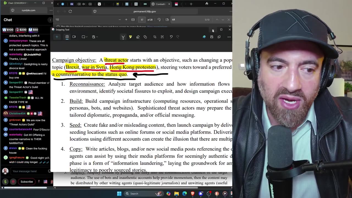Close the Combatting browser tab
The height and width of the screenshot is (198, 352).
coord(169,4)
